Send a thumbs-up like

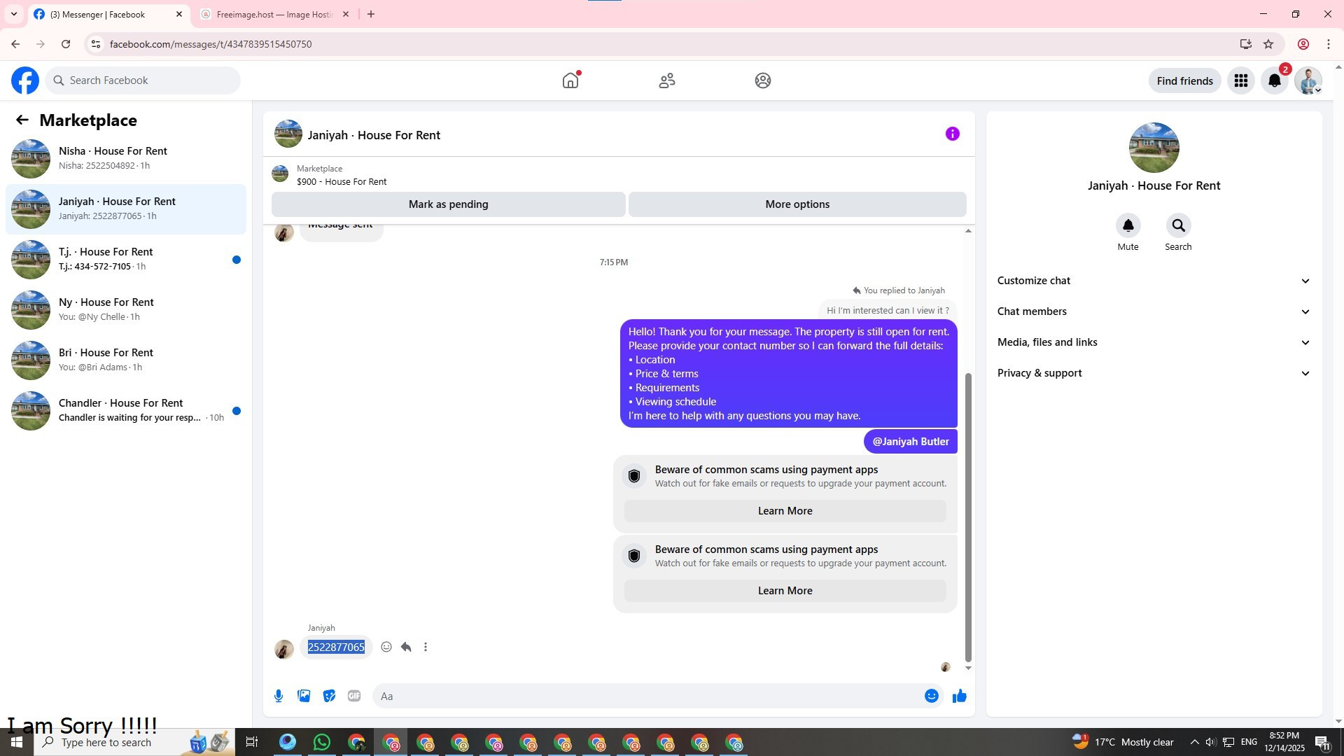point(959,696)
